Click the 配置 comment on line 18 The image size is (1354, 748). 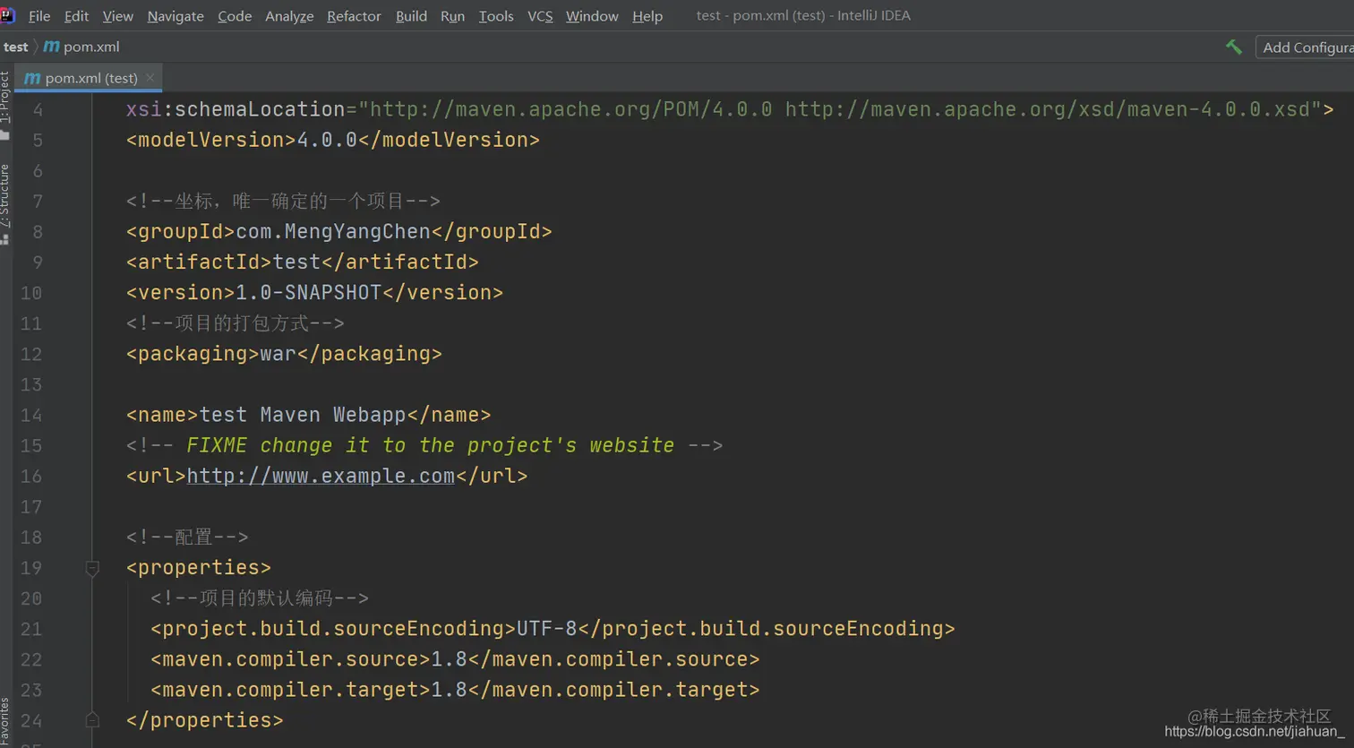(x=187, y=537)
